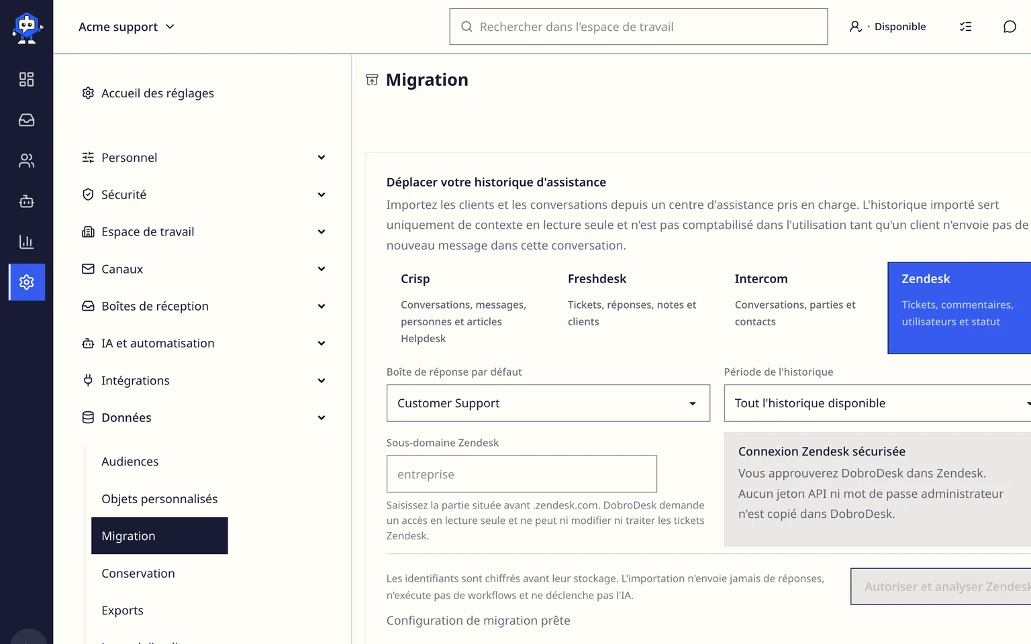
Task: Click the search magnifier icon
Action: [x=467, y=27]
